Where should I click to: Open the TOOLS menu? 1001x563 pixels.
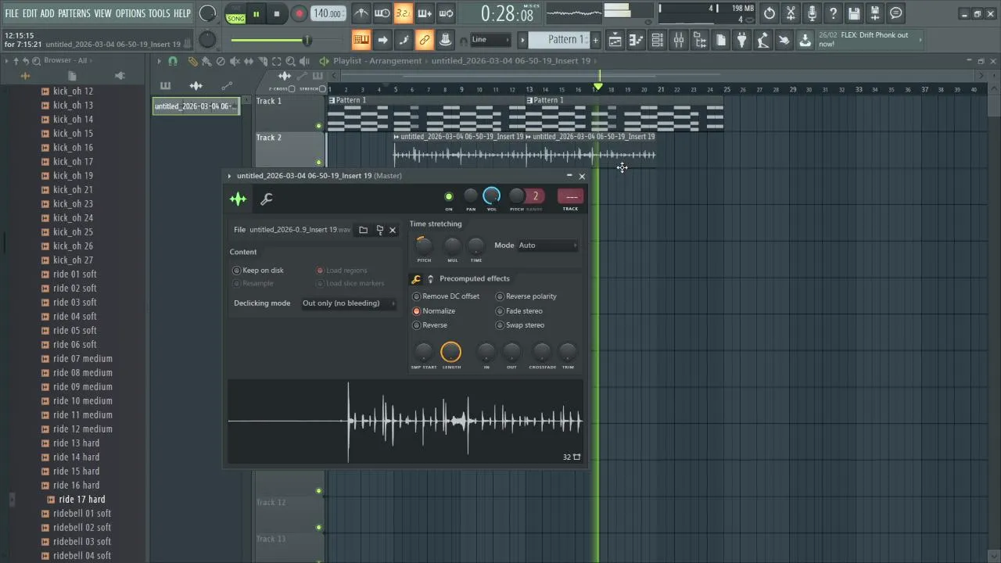(x=160, y=13)
